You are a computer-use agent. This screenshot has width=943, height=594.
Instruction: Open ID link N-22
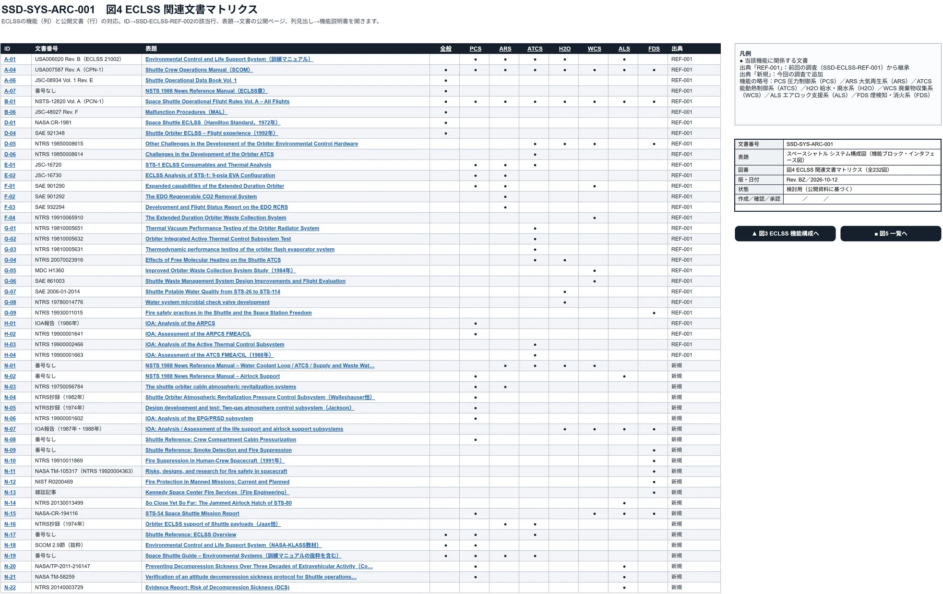point(10,587)
